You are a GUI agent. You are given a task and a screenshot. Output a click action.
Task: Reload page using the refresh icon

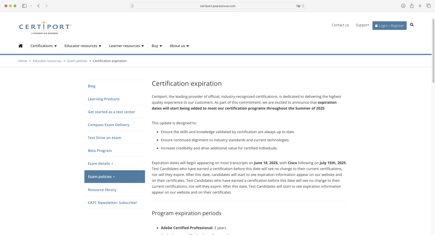coord(303,6)
